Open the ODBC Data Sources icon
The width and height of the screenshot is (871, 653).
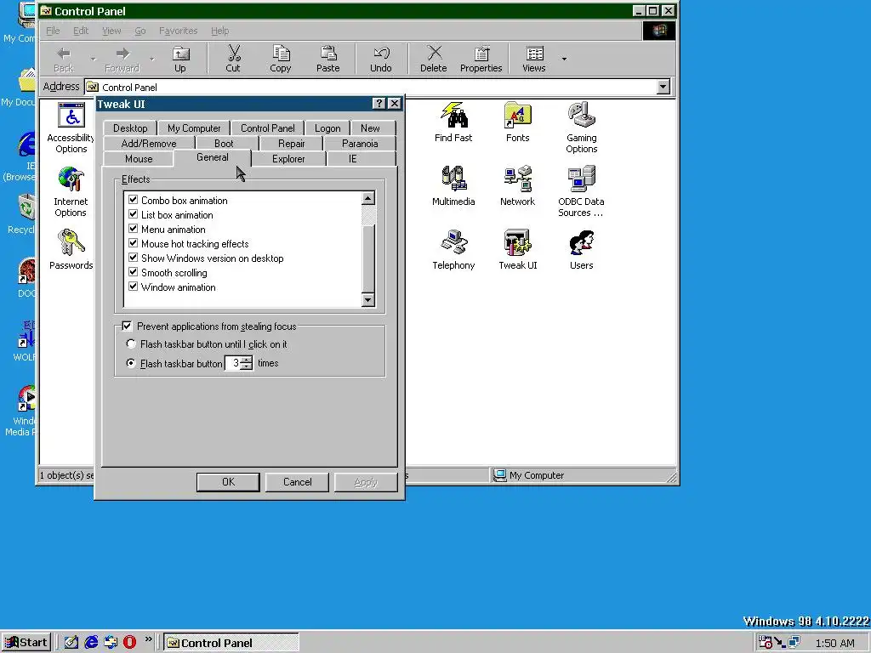582,191
